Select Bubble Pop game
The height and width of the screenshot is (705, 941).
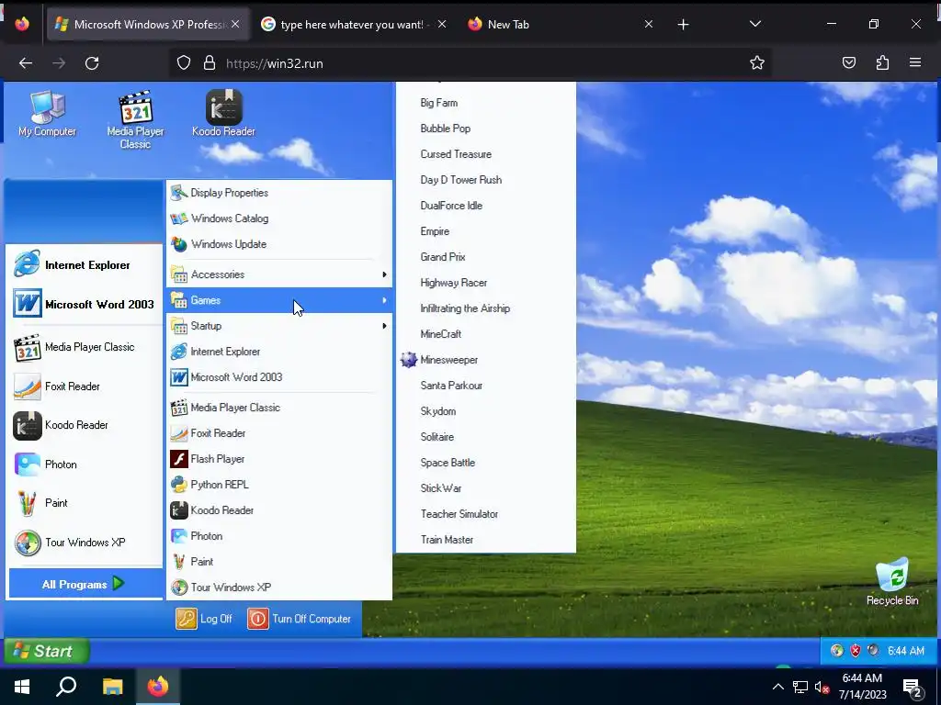(485, 129)
